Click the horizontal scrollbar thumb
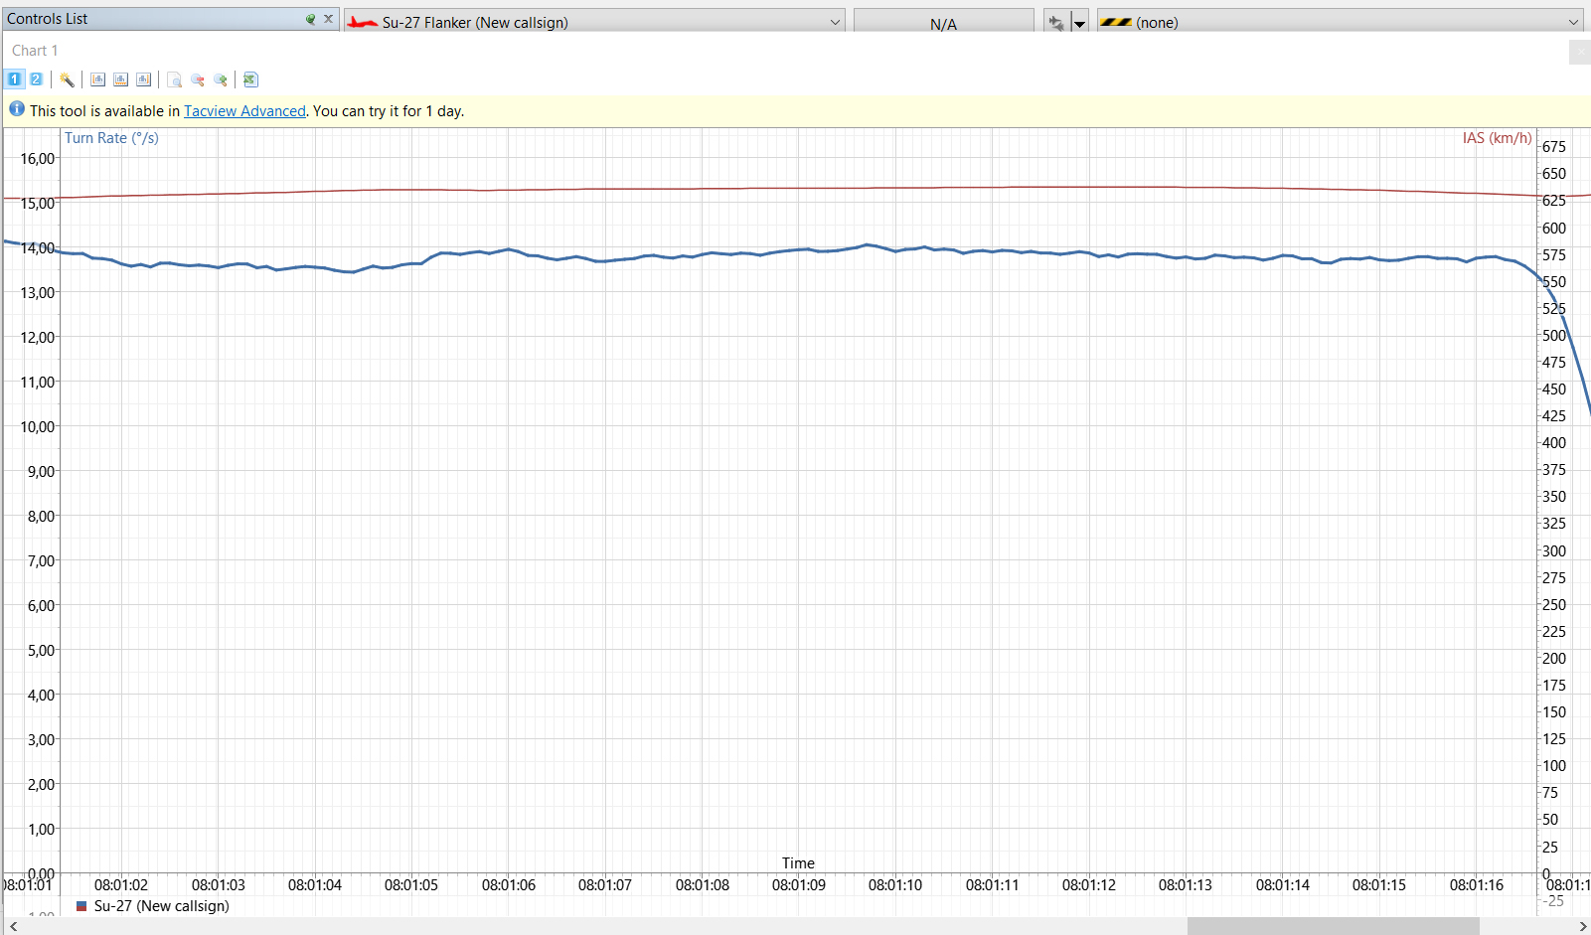The image size is (1591, 935). (1333, 926)
